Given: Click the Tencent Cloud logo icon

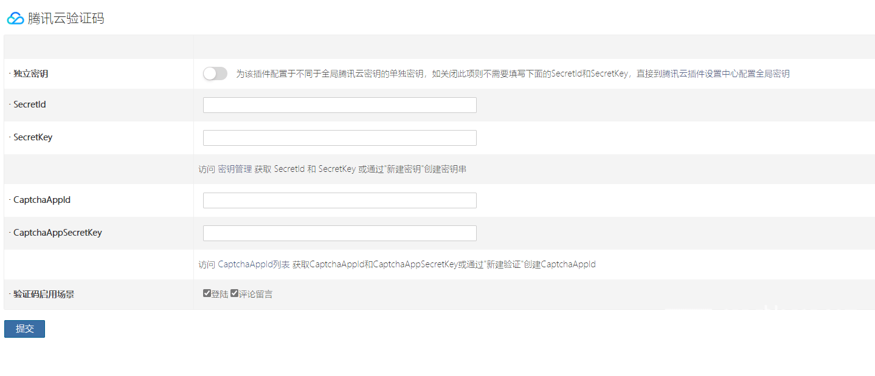Looking at the screenshot, I should coord(15,19).
